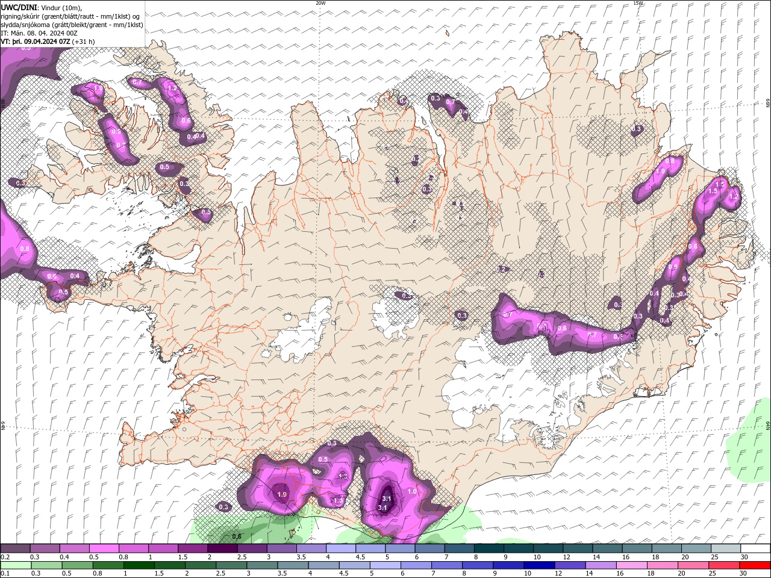
Task: Click the white 30 swatch ending the upper legend
Action: [x=756, y=548]
